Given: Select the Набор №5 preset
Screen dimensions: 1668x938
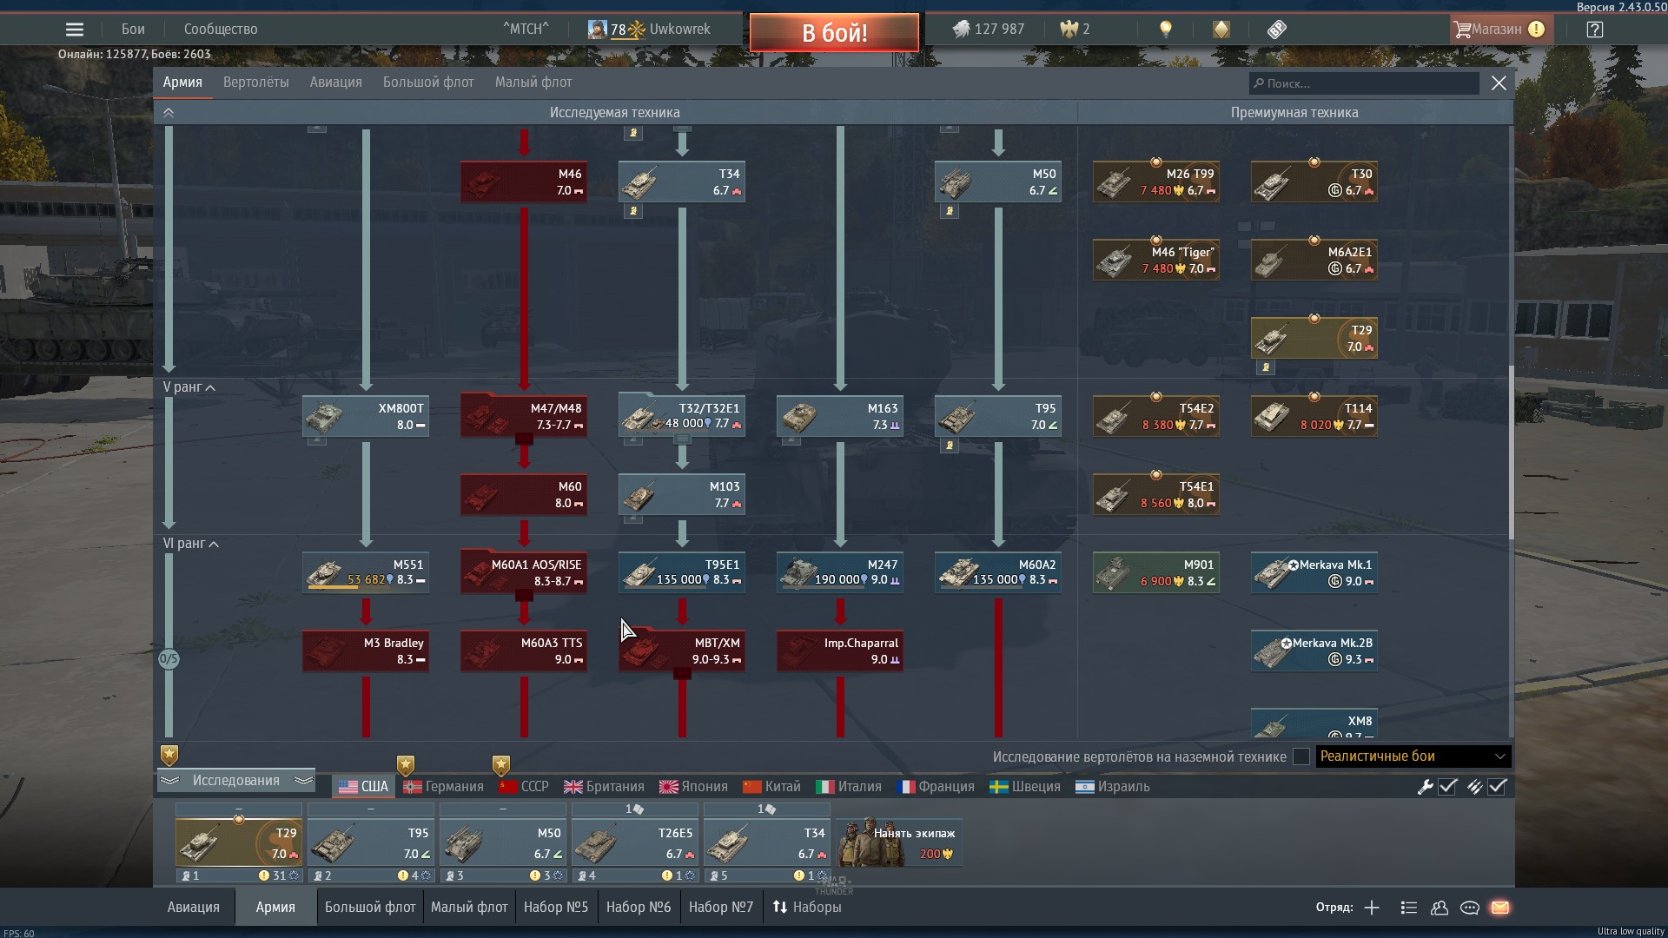Looking at the screenshot, I should [556, 908].
